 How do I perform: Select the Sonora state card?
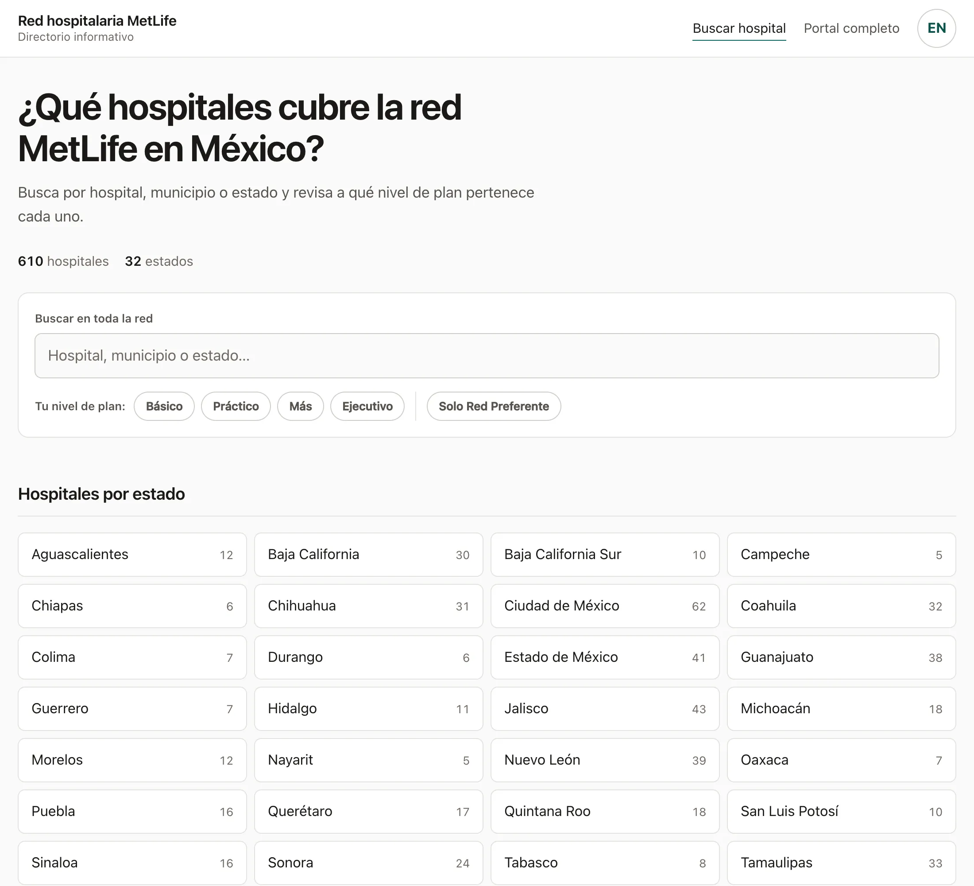click(369, 863)
